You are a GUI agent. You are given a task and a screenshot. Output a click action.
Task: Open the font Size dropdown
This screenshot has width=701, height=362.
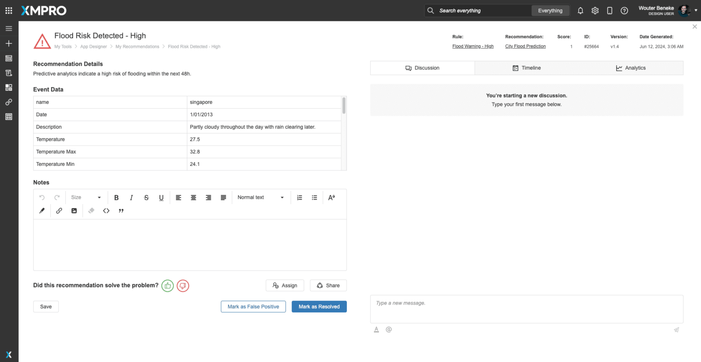pos(86,197)
